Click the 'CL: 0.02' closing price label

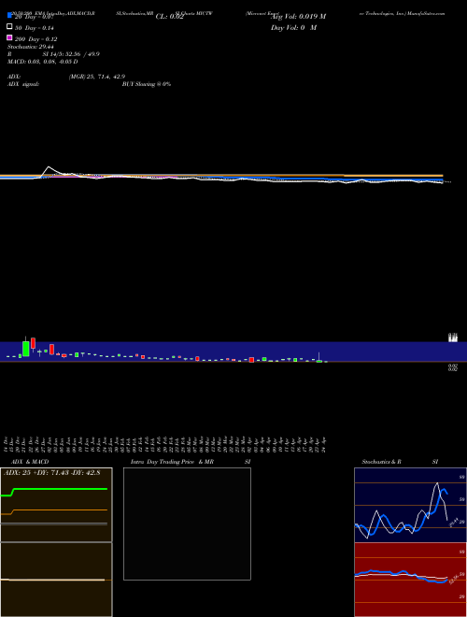(x=170, y=17)
